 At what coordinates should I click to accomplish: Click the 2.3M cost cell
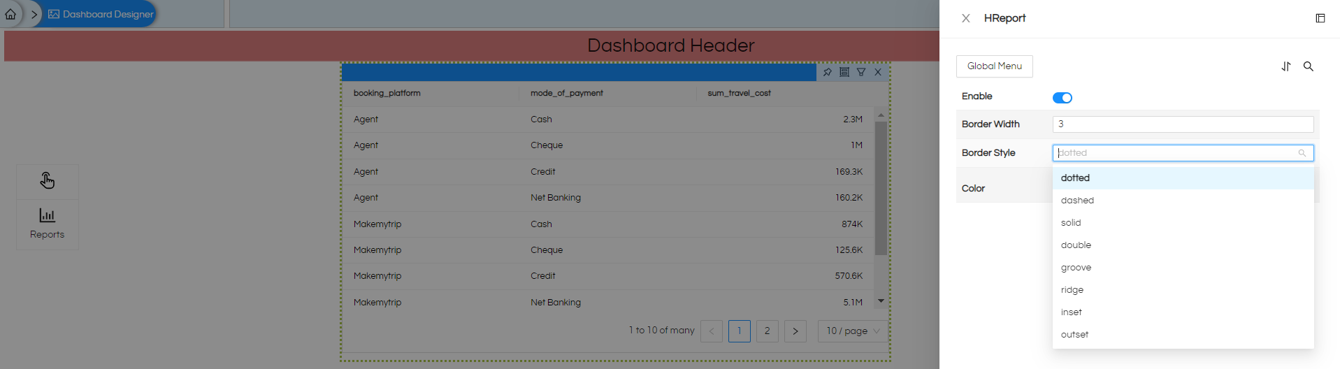(x=853, y=120)
